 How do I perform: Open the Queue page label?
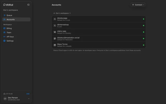[x=9, y=15]
